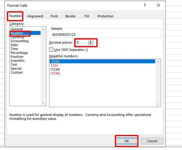Screen dimensions: 182x150
Task: Close the Format Cells dialog
Action: (158, 5)
